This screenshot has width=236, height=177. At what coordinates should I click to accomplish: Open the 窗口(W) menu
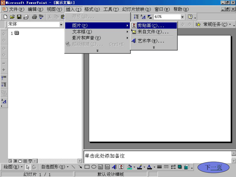click(162, 9)
